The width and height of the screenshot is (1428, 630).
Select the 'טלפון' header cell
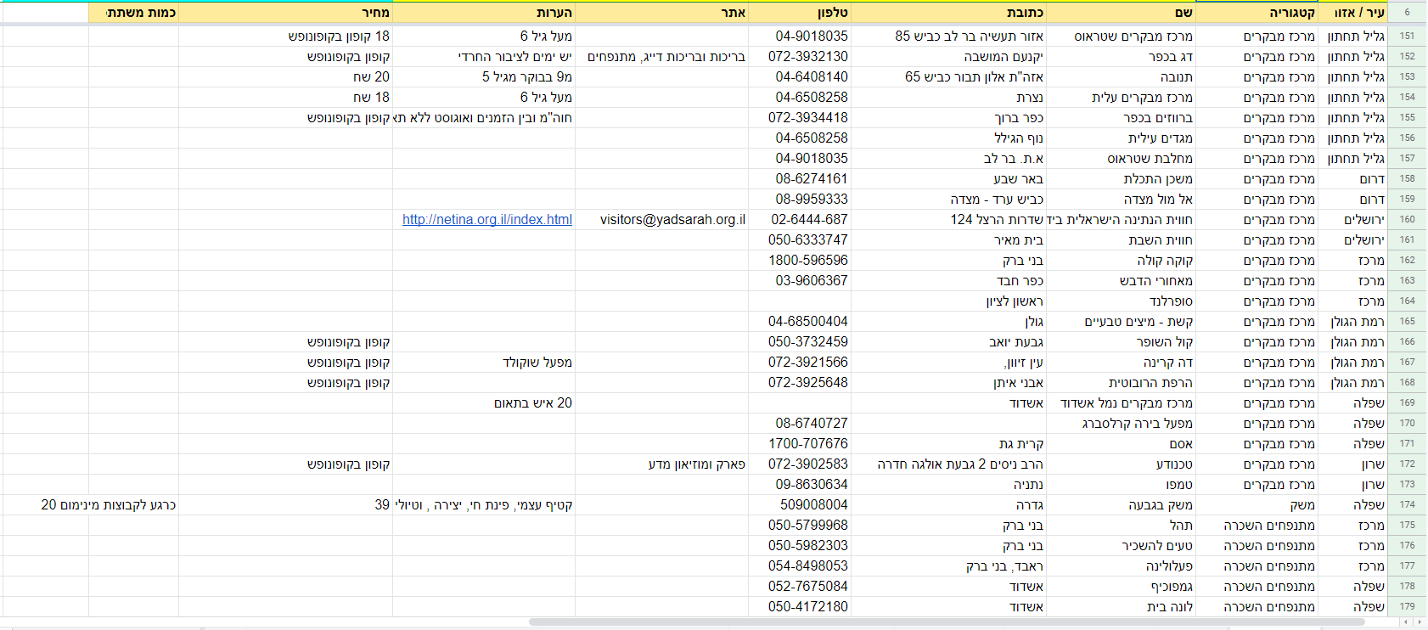tap(800, 13)
